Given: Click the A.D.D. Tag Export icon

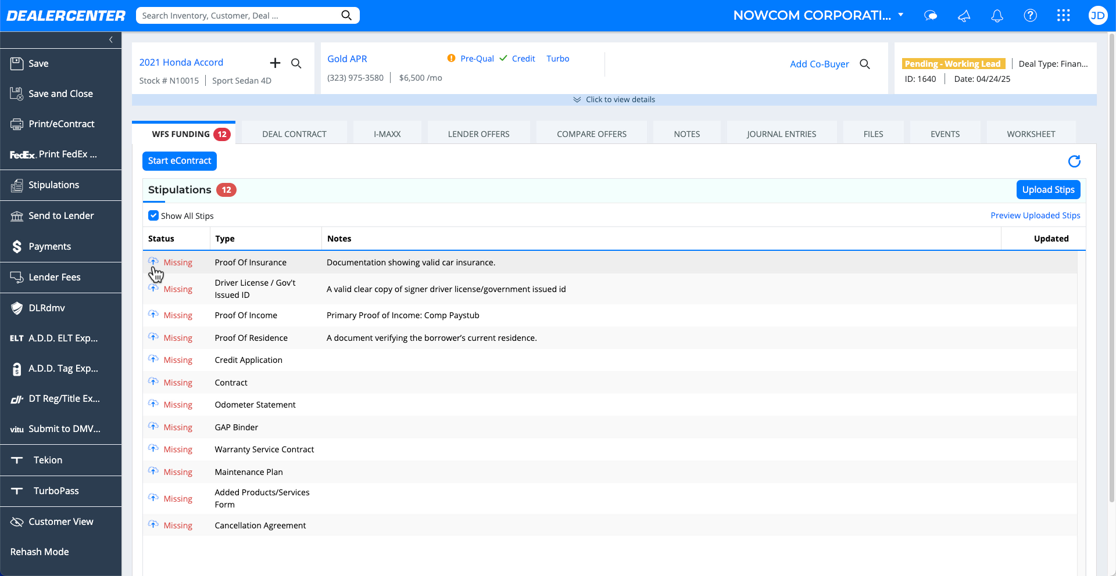Looking at the screenshot, I should point(17,369).
